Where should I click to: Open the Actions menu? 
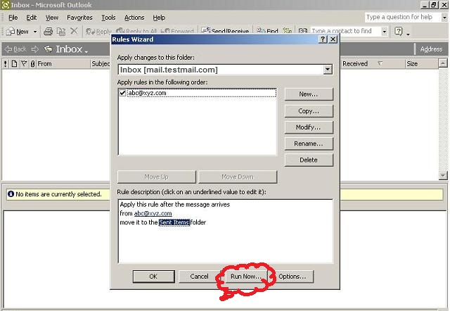pos(134,18)
